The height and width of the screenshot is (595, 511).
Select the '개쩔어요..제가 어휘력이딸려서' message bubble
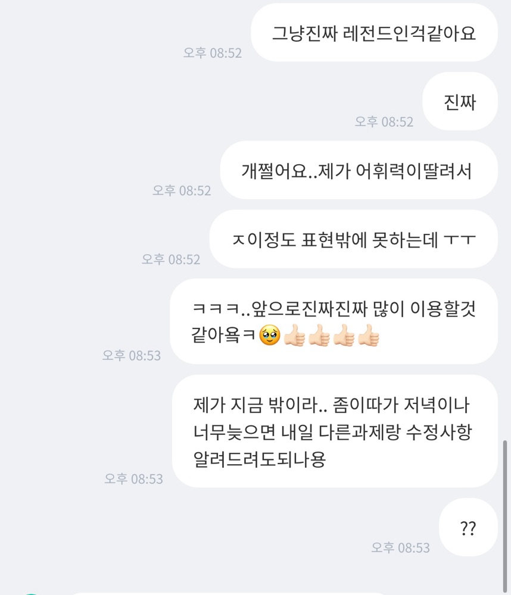[359, 170]
